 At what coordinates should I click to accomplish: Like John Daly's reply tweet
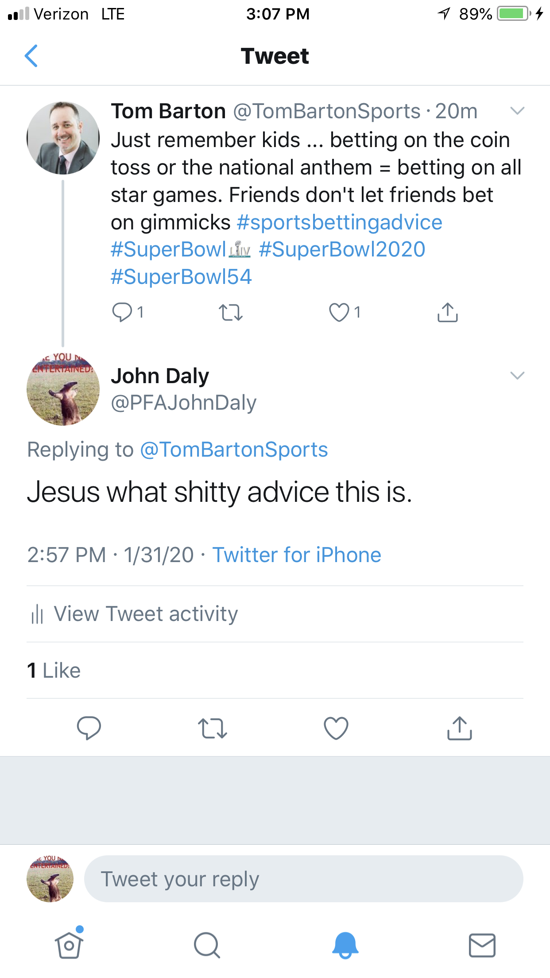(336, 728)
